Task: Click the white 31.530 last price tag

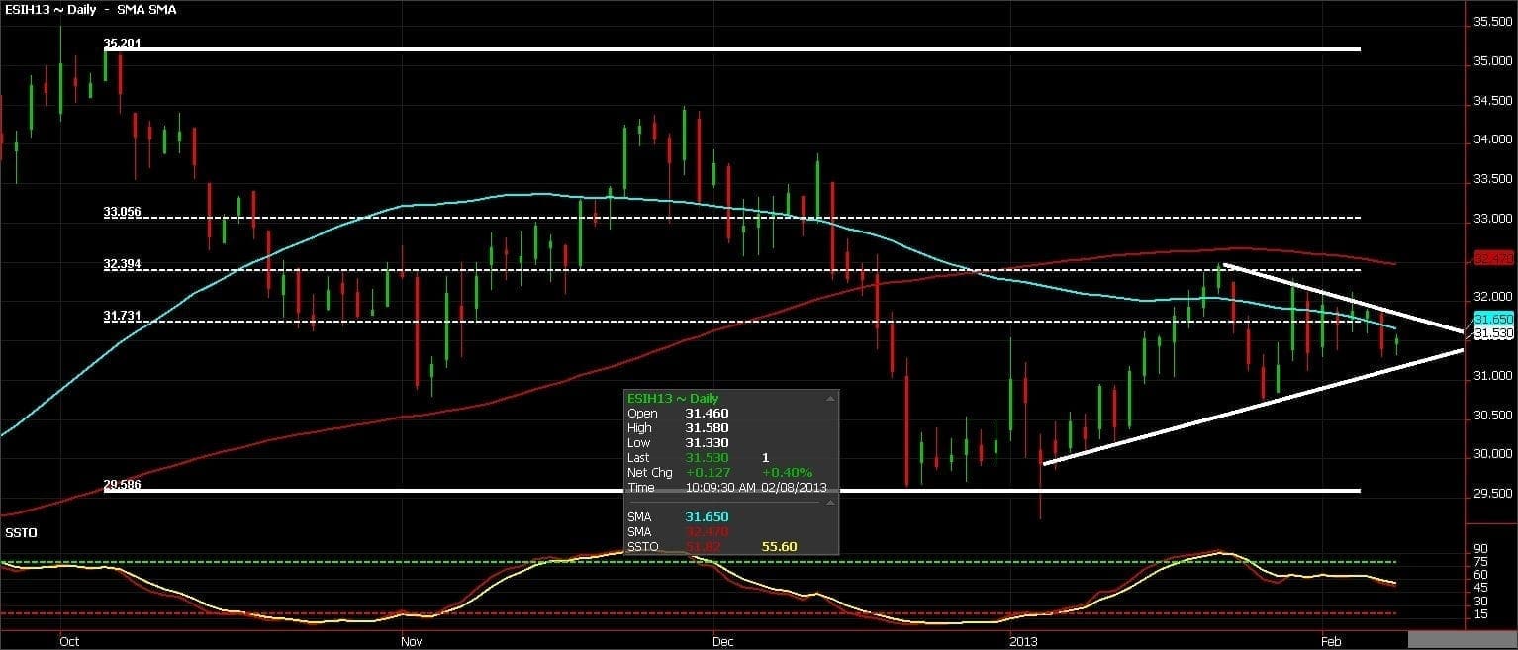Action: pyautogui.click(x=1493, y=334)
